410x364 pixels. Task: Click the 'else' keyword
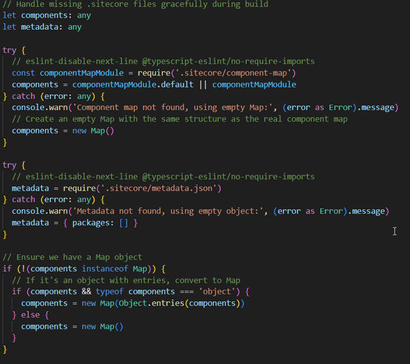click(x=31, y=315)
